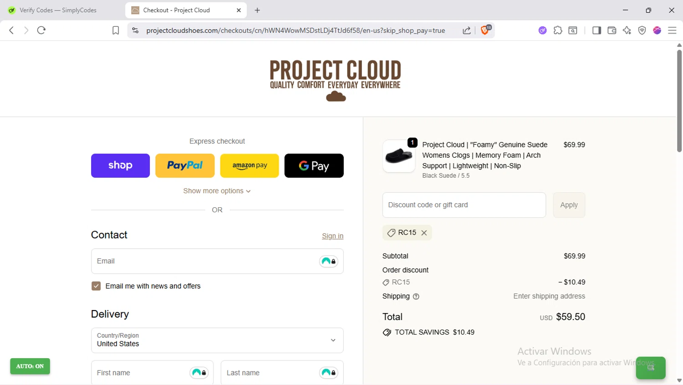Image resolution: width=683 pixels, height=385 pixels.
Task: Select the Checkout - Project Cloud tab
Action: (x=186, y=10)
